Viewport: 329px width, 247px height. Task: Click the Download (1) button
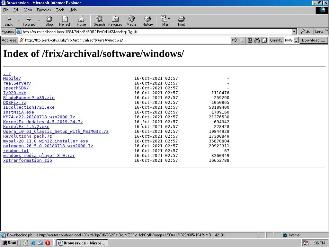pyautogui.click(x=314, y=40)
